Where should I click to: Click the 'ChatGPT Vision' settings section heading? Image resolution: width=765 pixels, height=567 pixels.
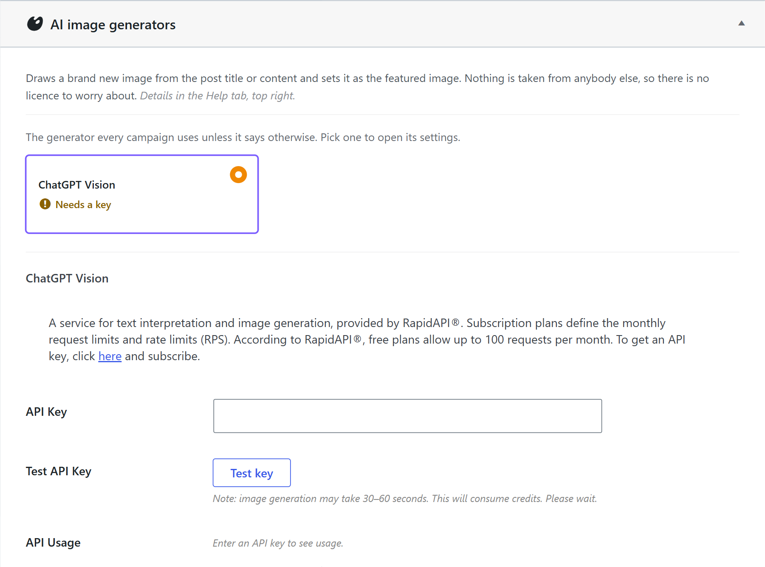(x=67, y=278)
